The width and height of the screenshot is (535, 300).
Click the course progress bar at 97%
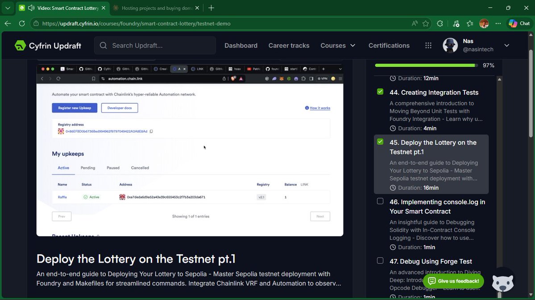coord(426,65)
